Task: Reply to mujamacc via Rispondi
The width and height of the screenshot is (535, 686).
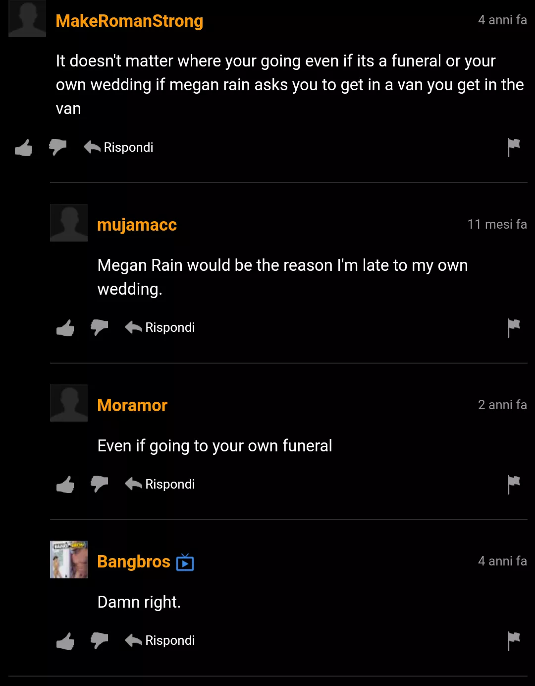Action: pos(160,327)
